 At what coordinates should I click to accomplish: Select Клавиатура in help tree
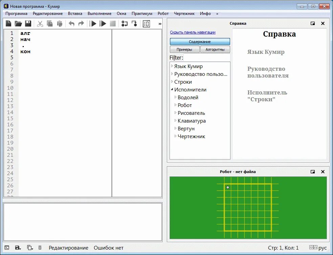click(x=192, y=121)
